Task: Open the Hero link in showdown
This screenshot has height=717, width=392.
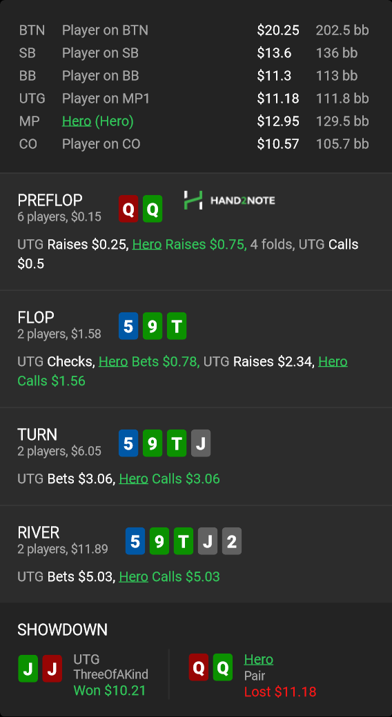Action: [259, 659]
